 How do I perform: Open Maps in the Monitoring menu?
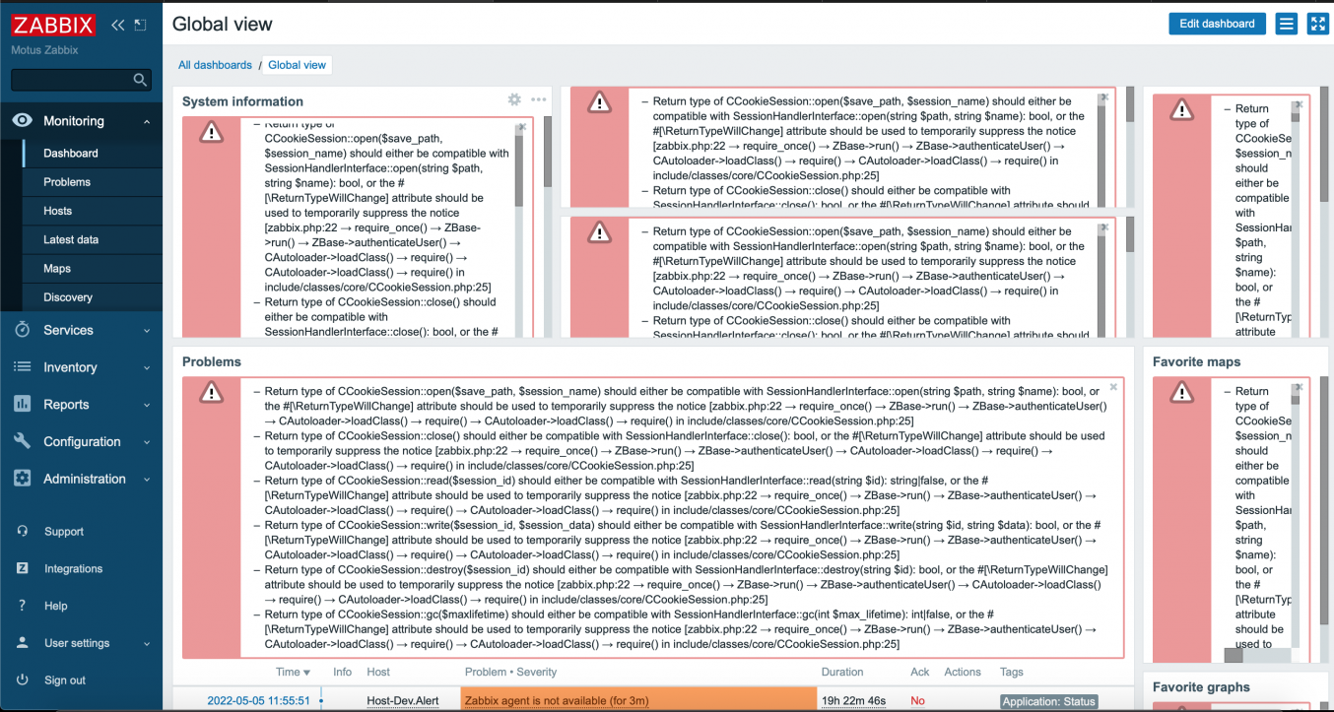(x=57, y=268)
